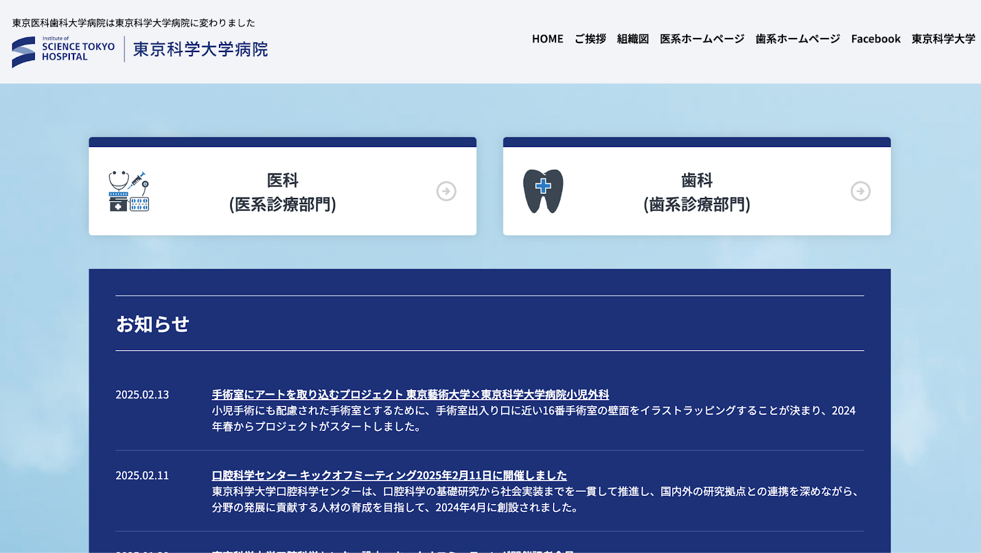
Task: Click the notice 東京医科歯科大学病院は東京科学大学病院に変わりました
Action: click(x=134, y=23)
